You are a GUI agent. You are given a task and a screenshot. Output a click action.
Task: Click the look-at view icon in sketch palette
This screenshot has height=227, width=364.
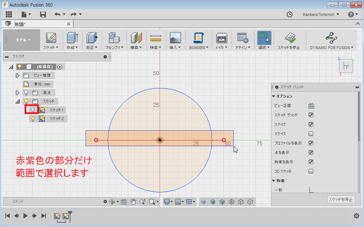coord(311,106)
